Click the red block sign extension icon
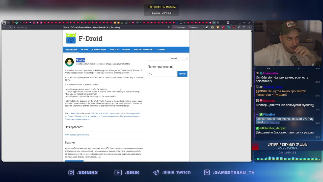 [234, 27]
